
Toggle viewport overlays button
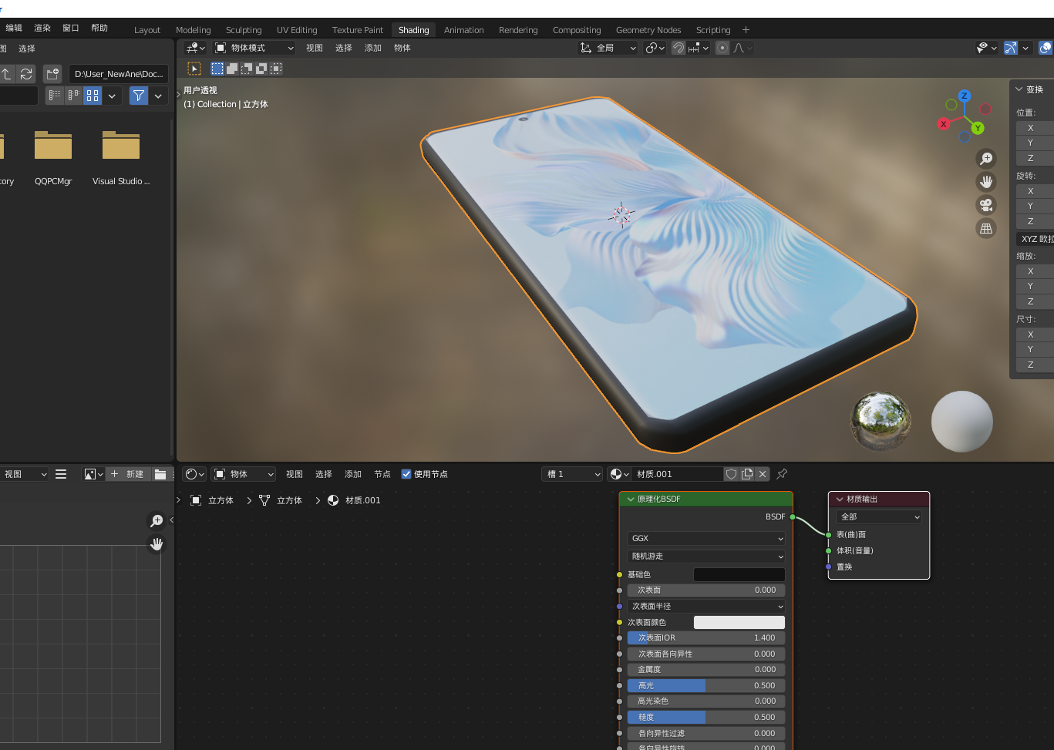pyautogui.click(x=1046, y=48)
